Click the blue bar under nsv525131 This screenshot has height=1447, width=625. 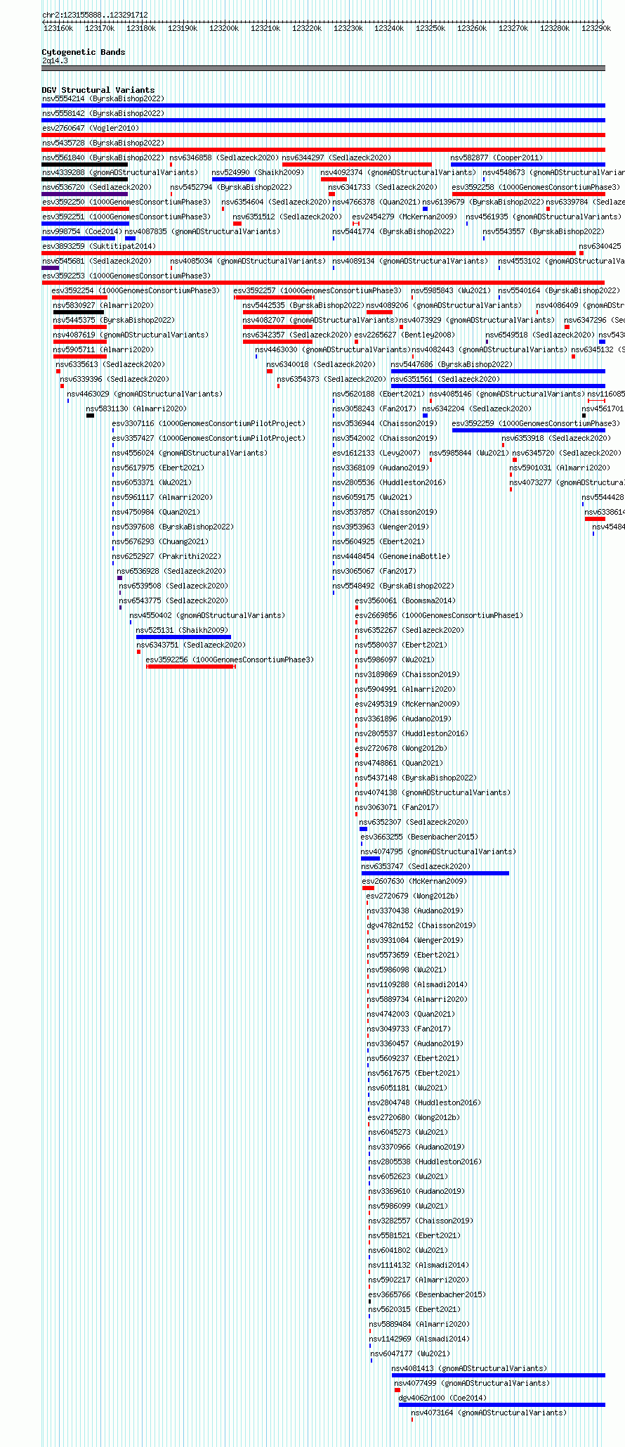[183, 637]
